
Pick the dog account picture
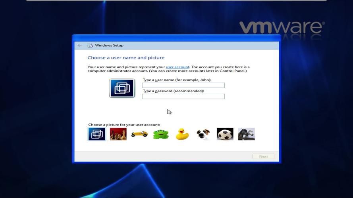pos(203,134)
